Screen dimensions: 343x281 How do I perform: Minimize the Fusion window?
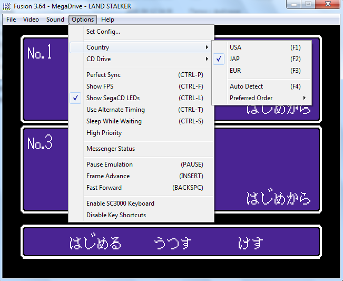294,4
